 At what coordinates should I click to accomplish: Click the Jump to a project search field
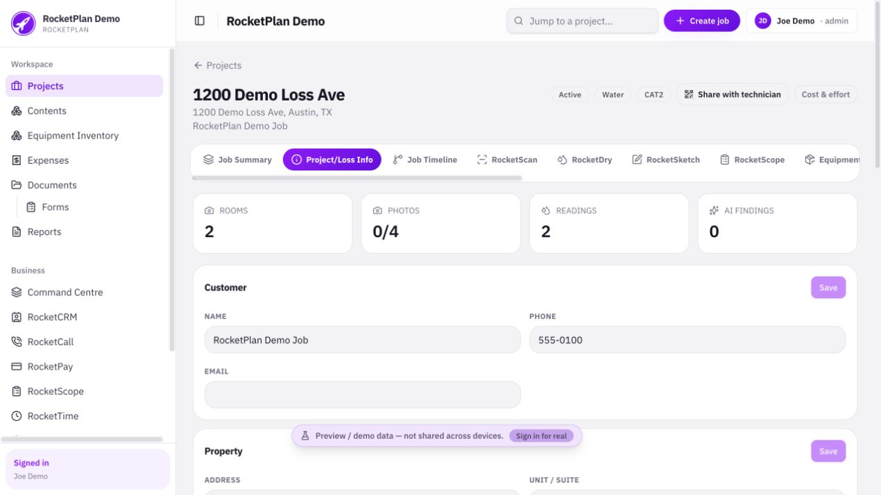pyautogui.click(x=582, y=21)
